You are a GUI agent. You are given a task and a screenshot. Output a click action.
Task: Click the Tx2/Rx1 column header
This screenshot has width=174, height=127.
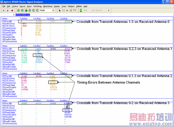50,46
